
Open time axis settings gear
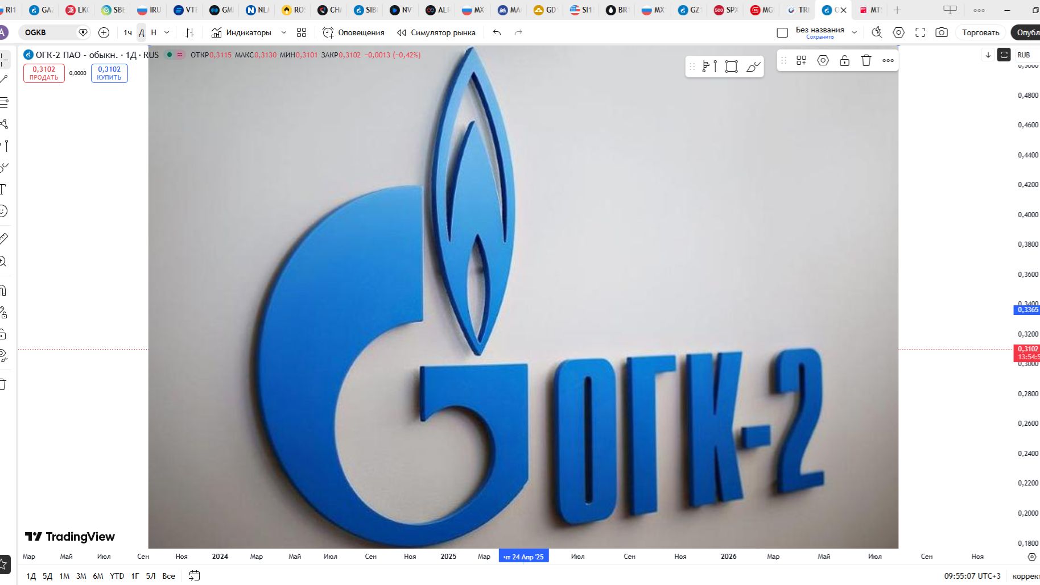click(1032, 557)
